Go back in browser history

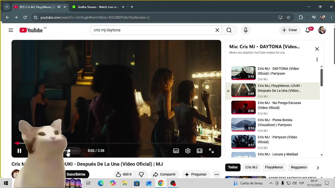coord(7,17)
